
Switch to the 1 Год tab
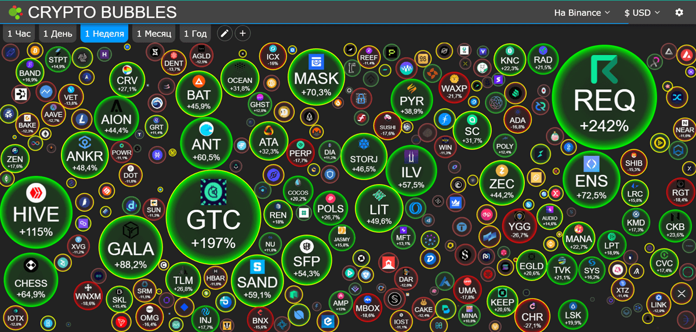point(195,34)
